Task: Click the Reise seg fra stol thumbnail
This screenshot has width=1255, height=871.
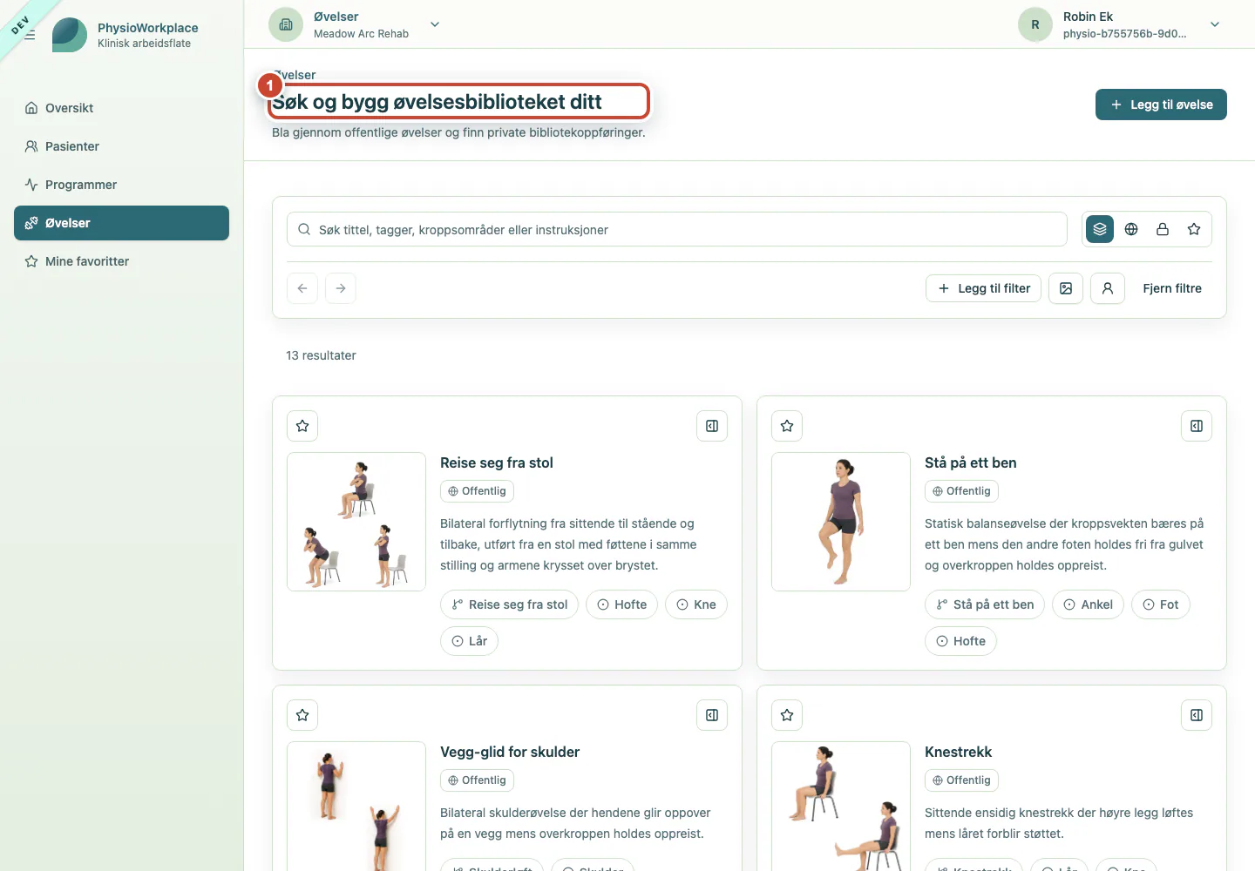Action: pos(356,522)
